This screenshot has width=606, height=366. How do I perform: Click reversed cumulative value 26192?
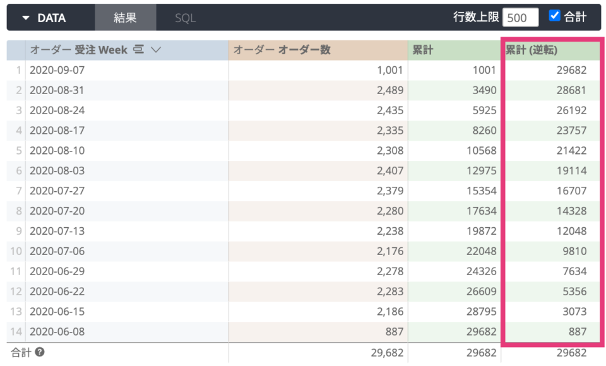click(572, 110)
